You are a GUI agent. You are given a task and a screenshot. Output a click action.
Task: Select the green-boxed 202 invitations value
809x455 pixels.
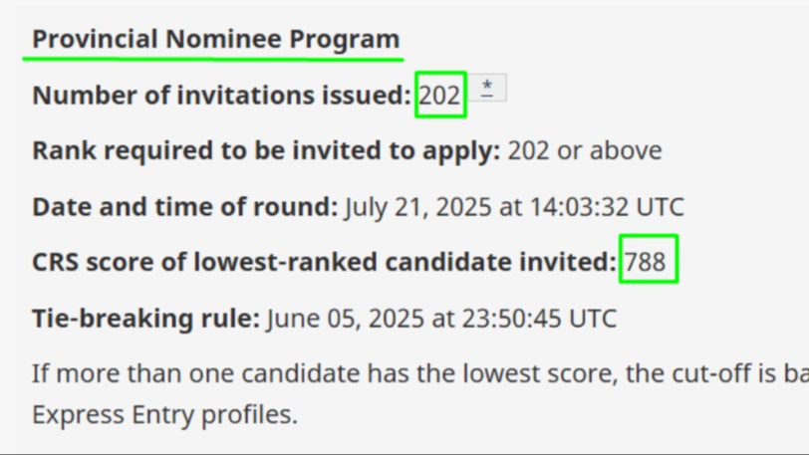440,95
